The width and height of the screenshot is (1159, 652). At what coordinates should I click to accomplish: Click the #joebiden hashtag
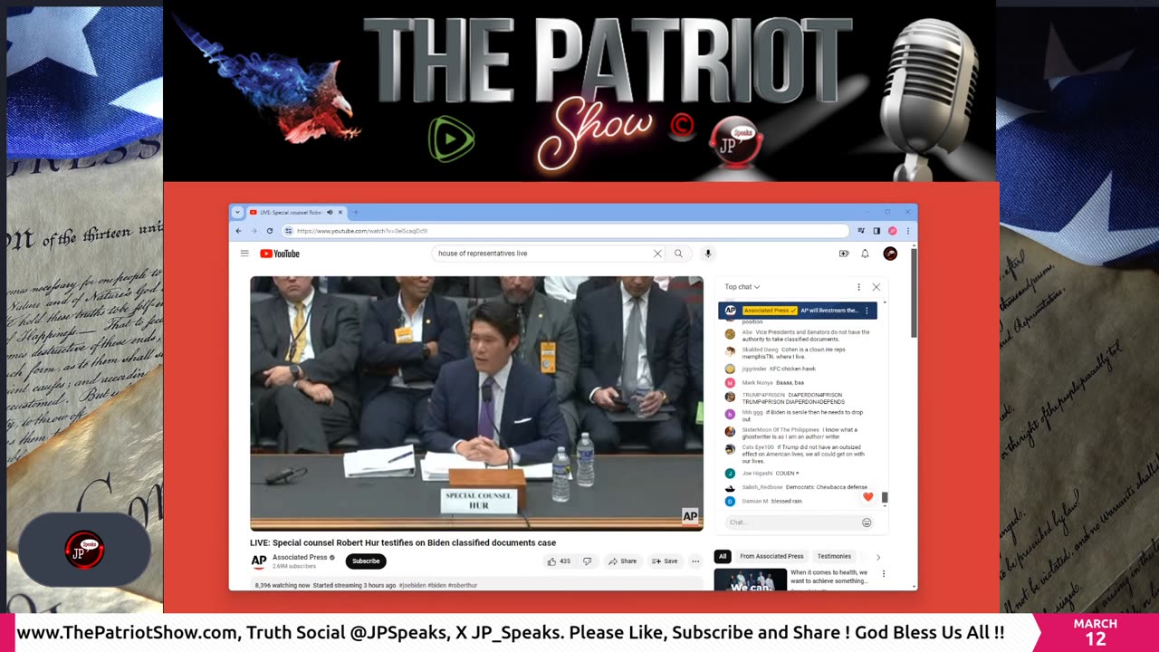click(413, 585)
